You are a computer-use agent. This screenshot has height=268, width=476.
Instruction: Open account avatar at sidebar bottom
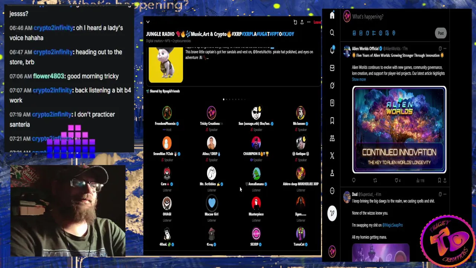pyautogui.click(x=332, y=251)
